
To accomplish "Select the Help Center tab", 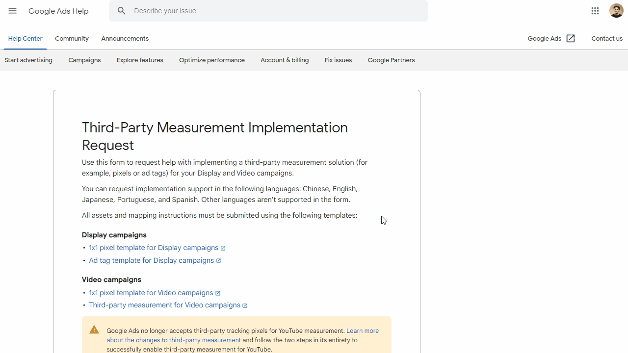I will (25, 39).
